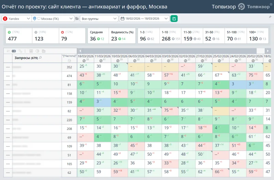The image size is (274, 180).
Task: Click position 50 on 18/03/2026, frequency 62 row
Action: 85,172
